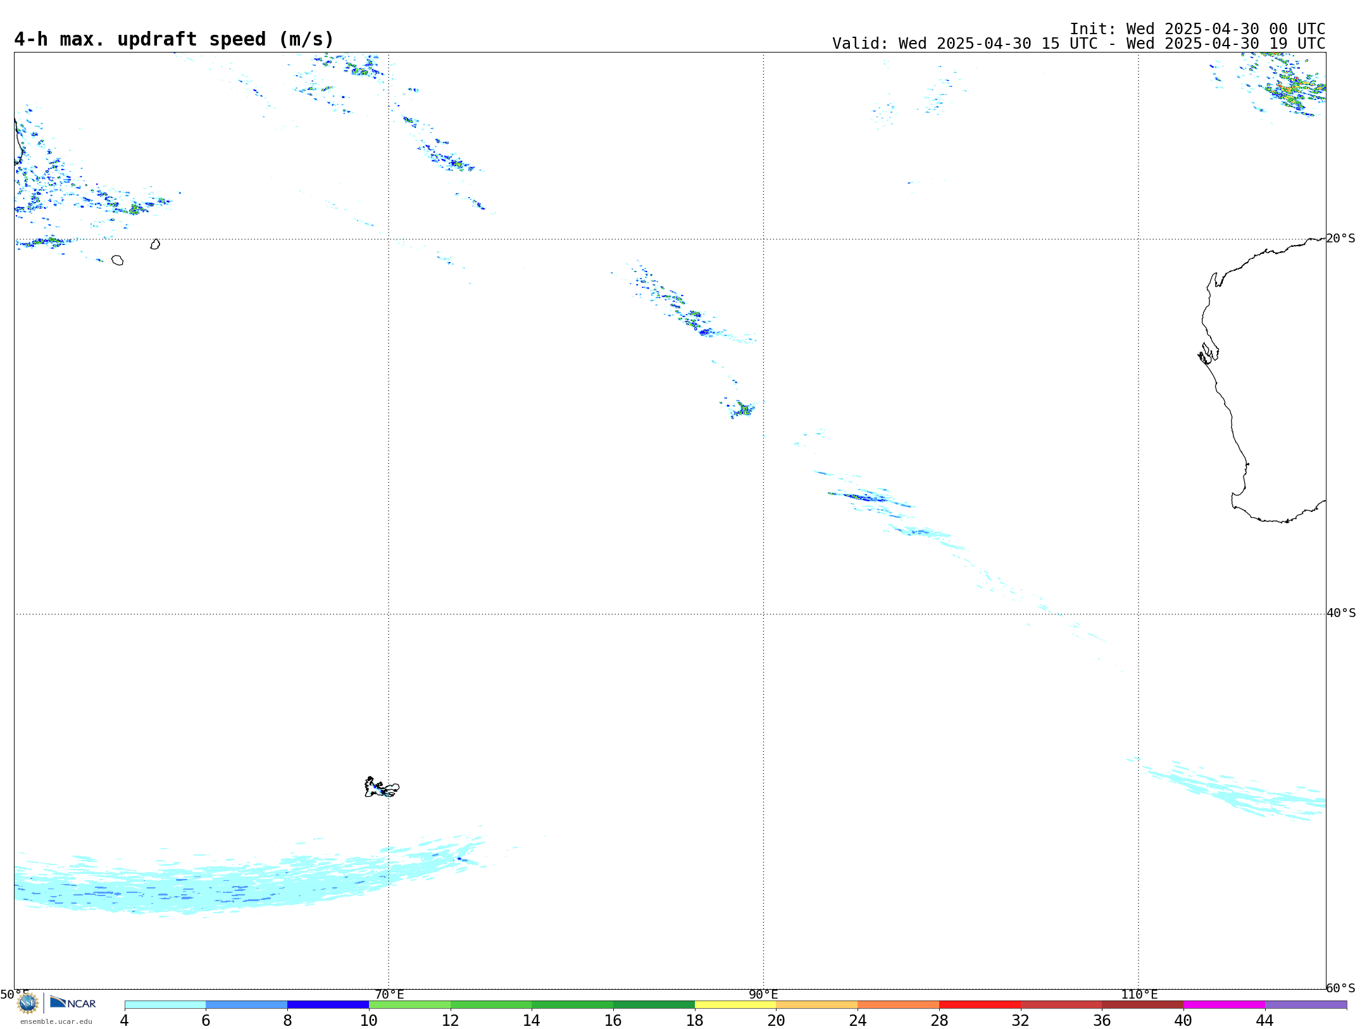Screen dimensions: 1367x1029
Task: Click the colorbar tick label '14'
Action: click(x=532, y=1020)
